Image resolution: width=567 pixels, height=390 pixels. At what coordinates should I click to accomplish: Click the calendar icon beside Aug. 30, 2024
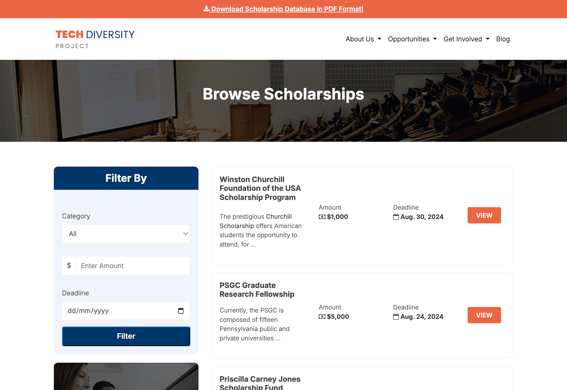pyautogui.click(x=396, y=217)
